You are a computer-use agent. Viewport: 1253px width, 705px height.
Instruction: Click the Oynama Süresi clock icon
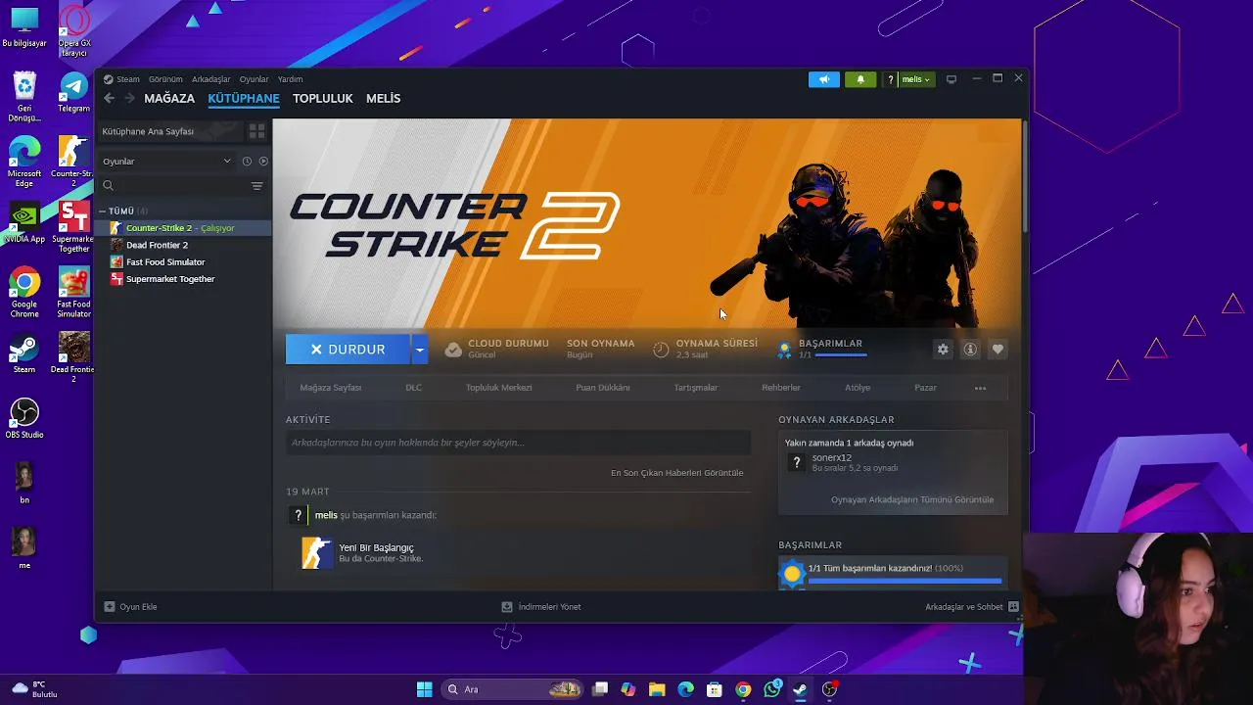pyautogui.click(x=661, y=350)
